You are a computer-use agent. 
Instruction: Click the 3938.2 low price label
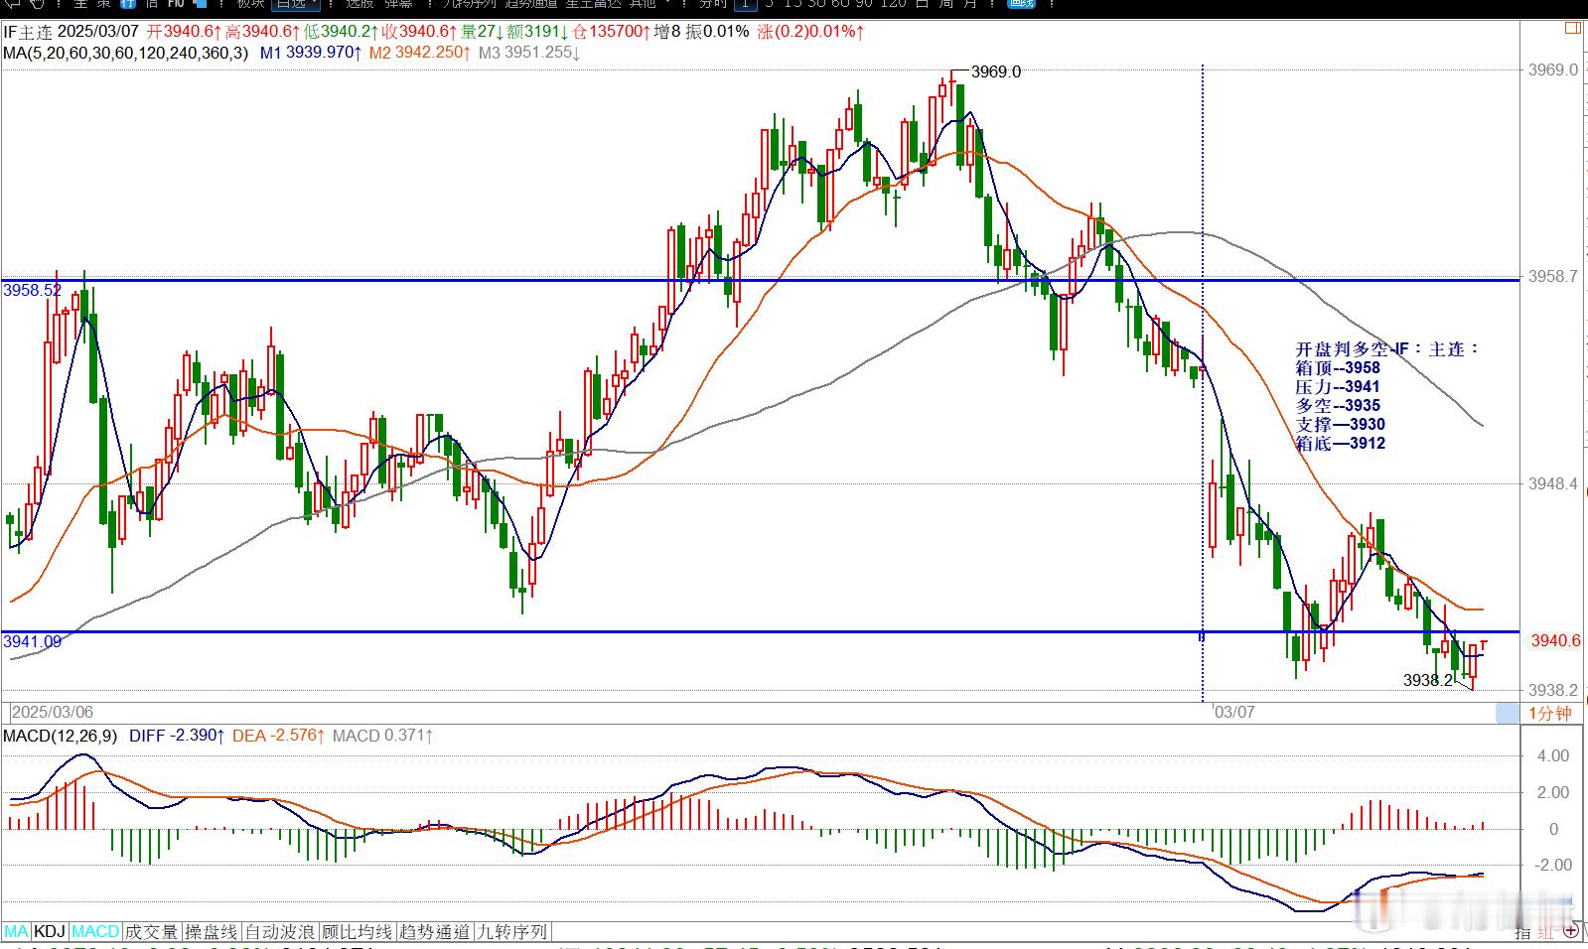[x=1428, y=680]
